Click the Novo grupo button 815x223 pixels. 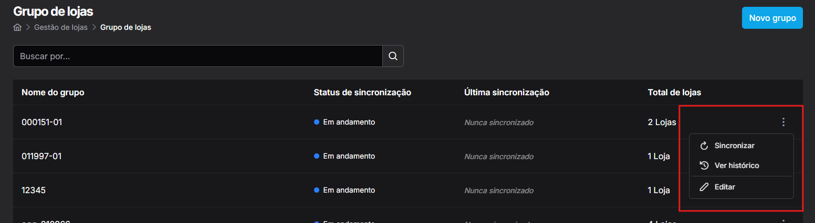point(772,18)
